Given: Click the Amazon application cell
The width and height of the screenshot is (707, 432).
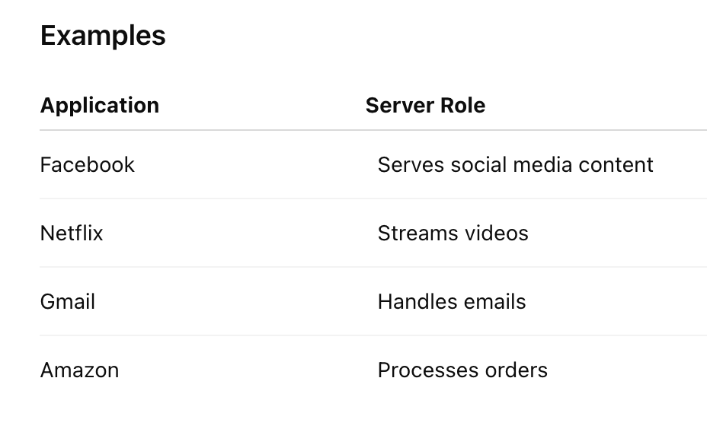Looking at the screenshot, I should point(79,370).
